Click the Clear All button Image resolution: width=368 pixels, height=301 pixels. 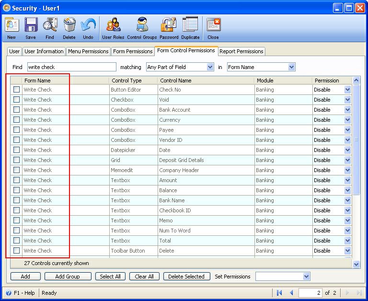(x=144, y=277)
